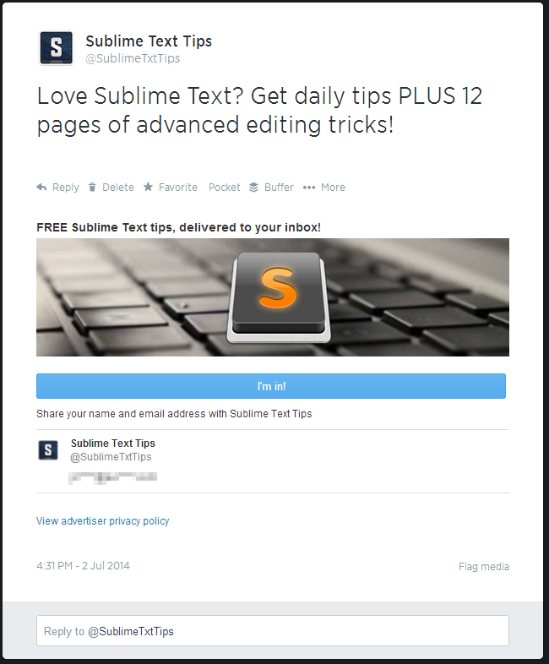
Task: Click the Delete text label
Action: pos(118,188)
